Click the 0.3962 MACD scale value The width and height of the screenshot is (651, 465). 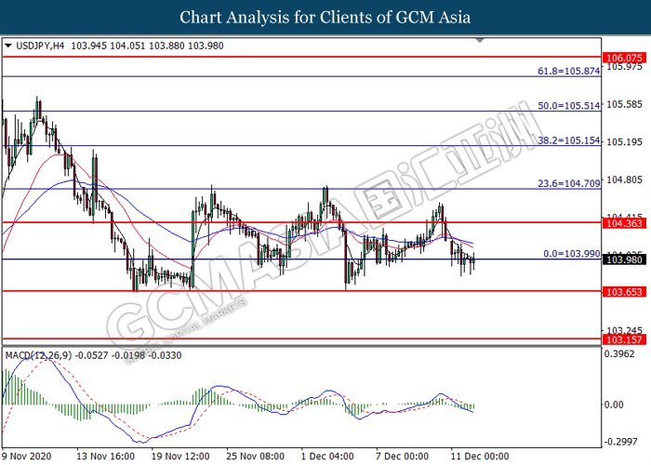coord(621,354)
